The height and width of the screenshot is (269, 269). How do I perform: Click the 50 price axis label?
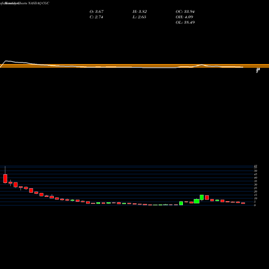(256, 171)
